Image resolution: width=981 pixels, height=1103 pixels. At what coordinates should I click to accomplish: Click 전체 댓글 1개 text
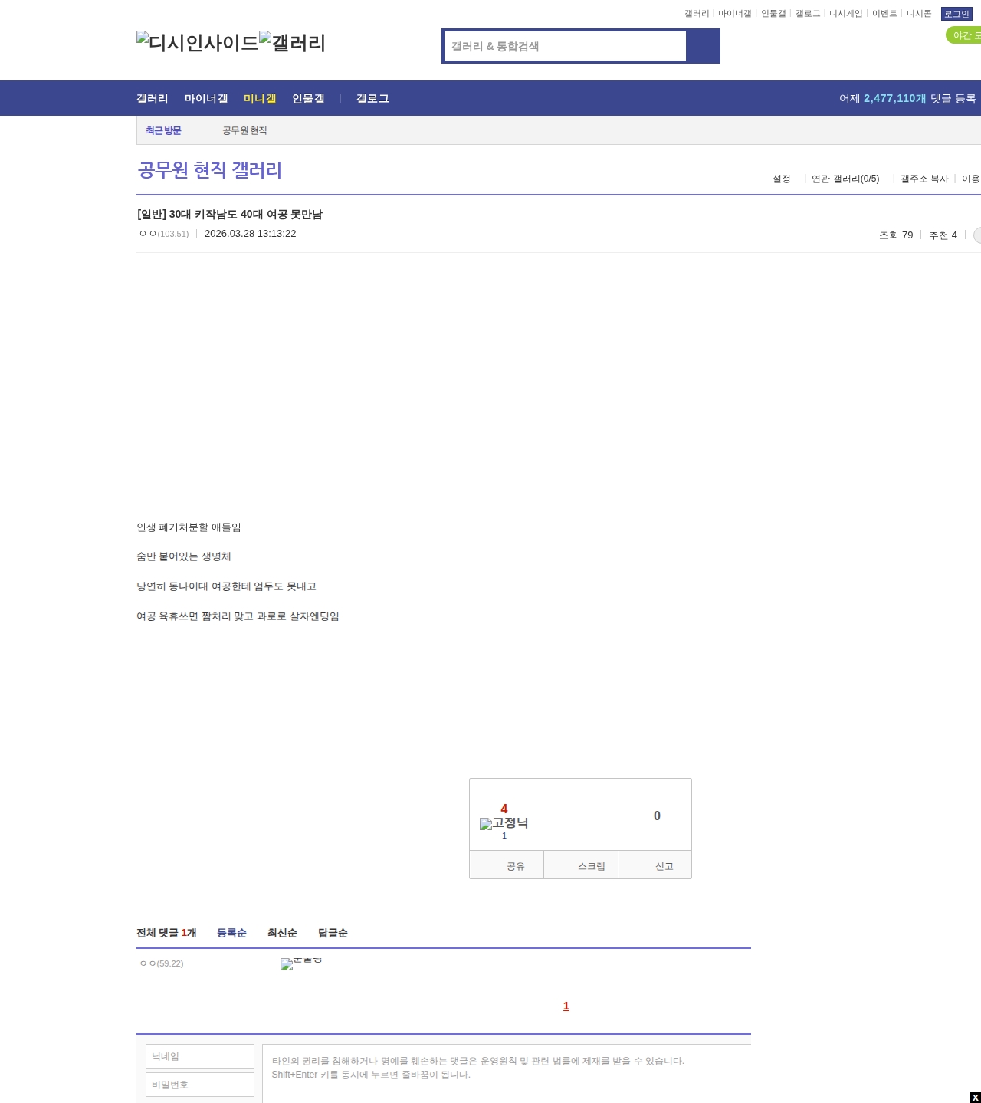pyautogui.click(x=166, y=933)
